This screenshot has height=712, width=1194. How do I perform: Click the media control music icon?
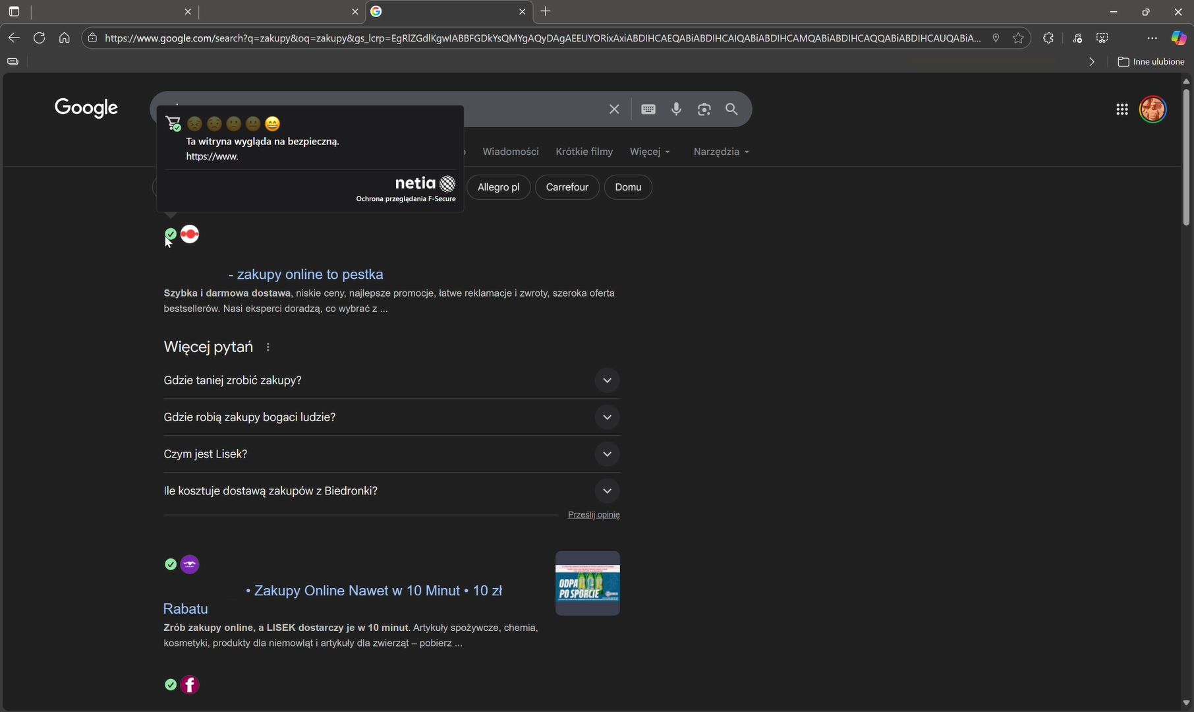click(x=1077, y=38)
